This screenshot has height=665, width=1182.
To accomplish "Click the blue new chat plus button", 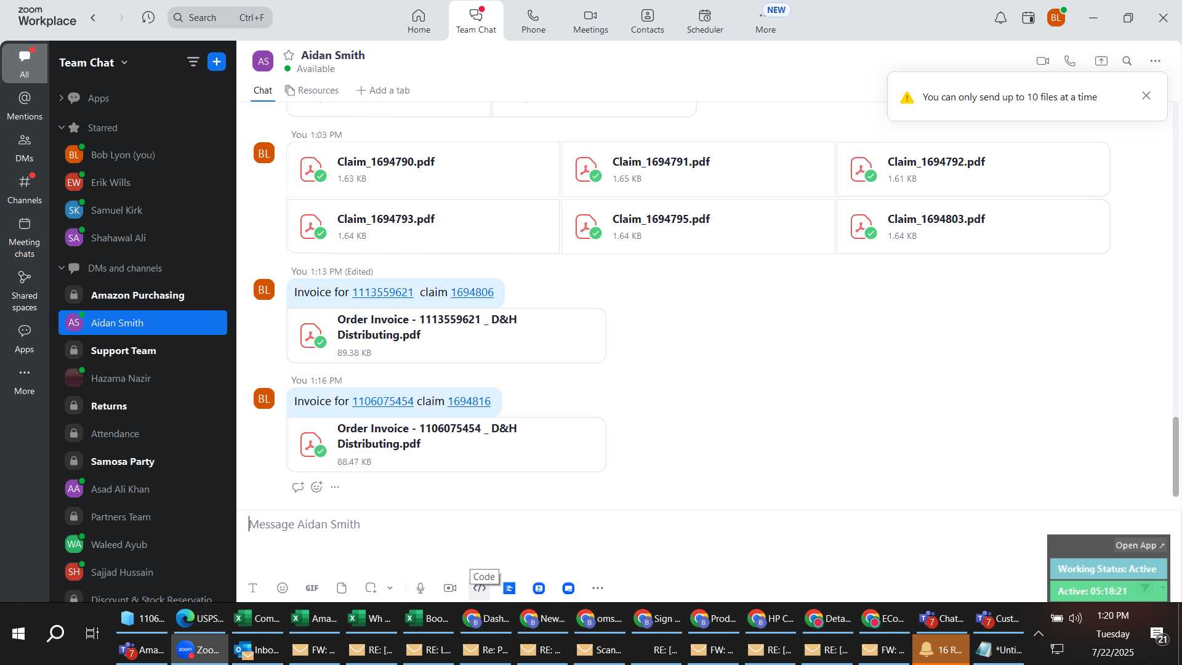I will coord(217,62).
